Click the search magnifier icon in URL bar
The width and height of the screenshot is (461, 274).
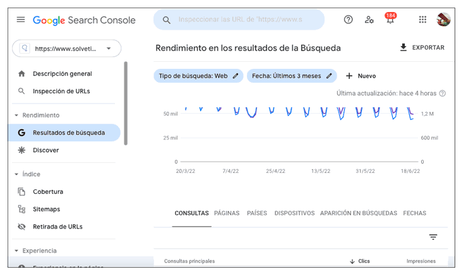tap(167, 20)
